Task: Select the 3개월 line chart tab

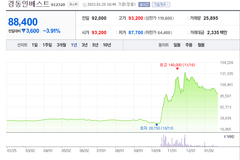Action: [x=62, y=45]
